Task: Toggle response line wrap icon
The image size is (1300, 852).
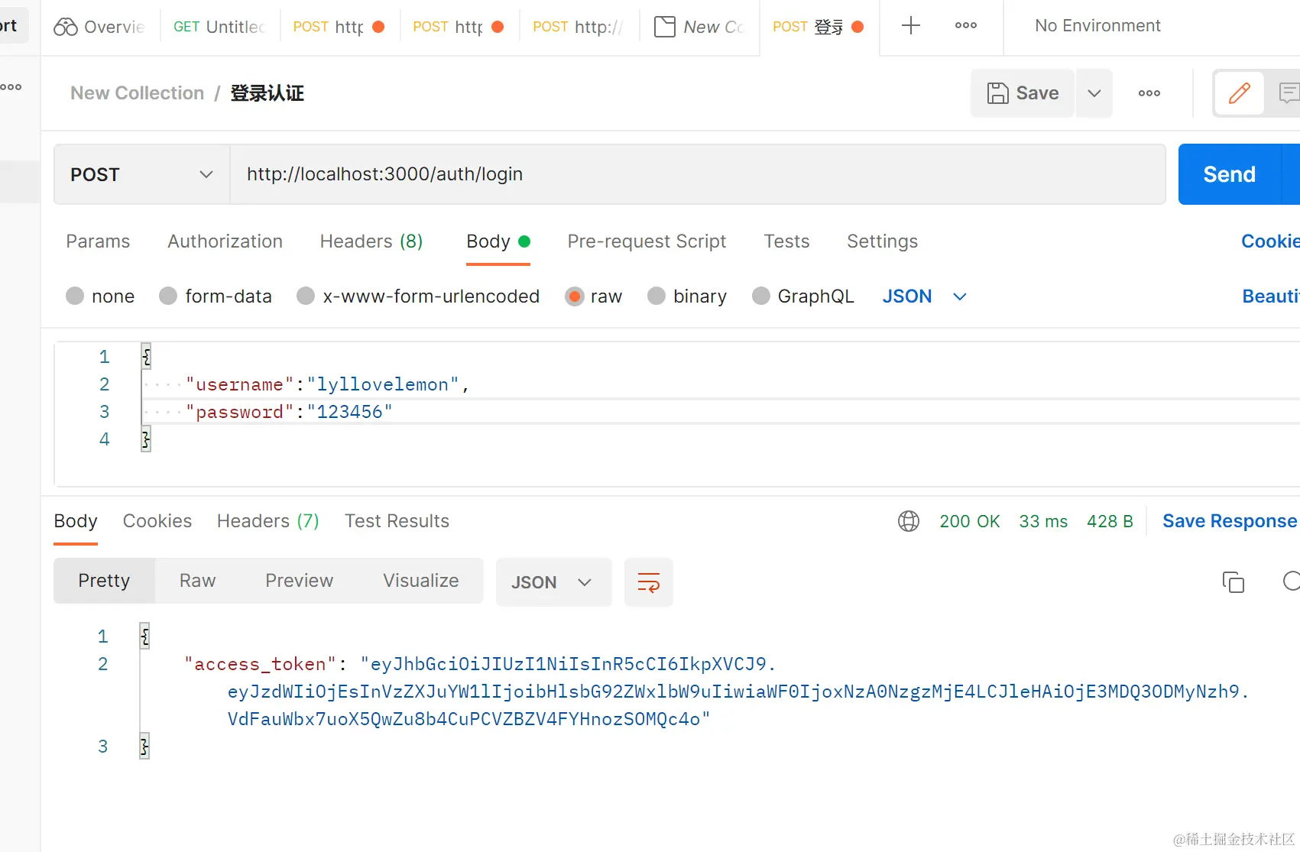Action: point(649,582)
